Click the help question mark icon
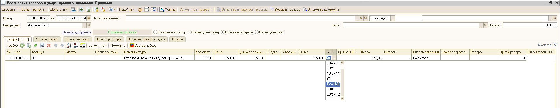560x108 pixels. pyautogui.click(x=140, y=10)
